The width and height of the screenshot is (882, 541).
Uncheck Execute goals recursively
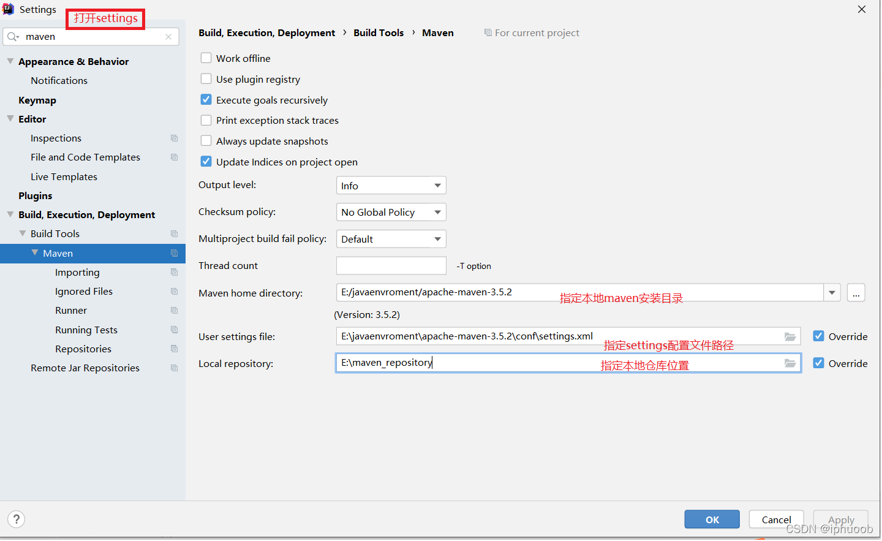pos(206,100)
